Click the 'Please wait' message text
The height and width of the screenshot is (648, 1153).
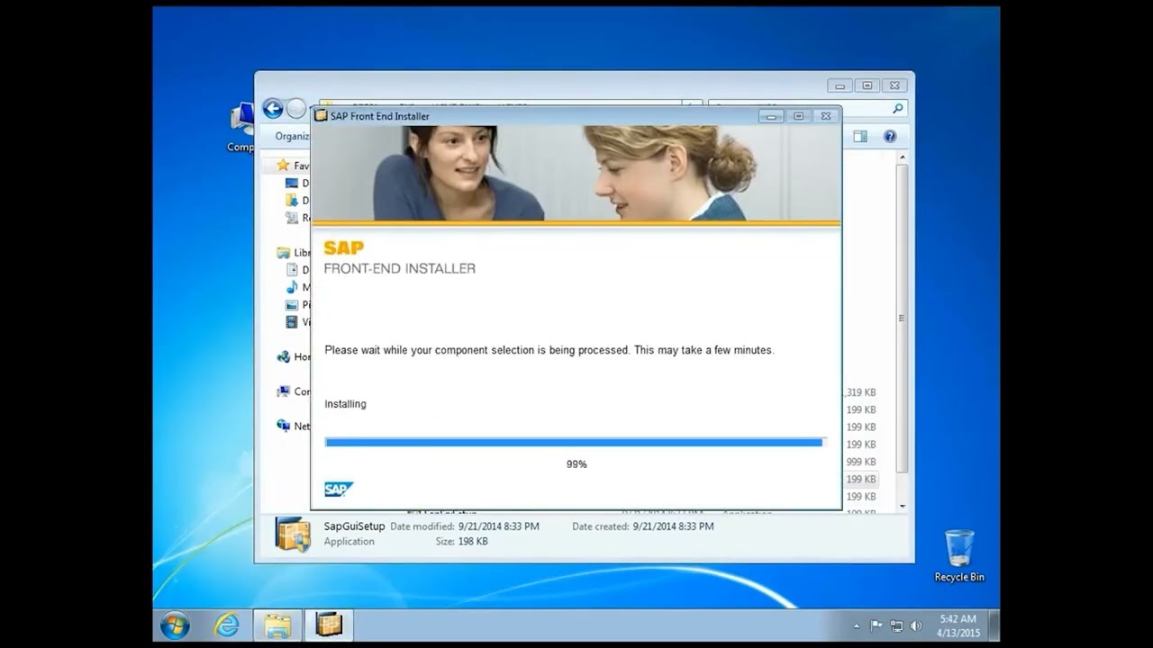tap(549, 350)
